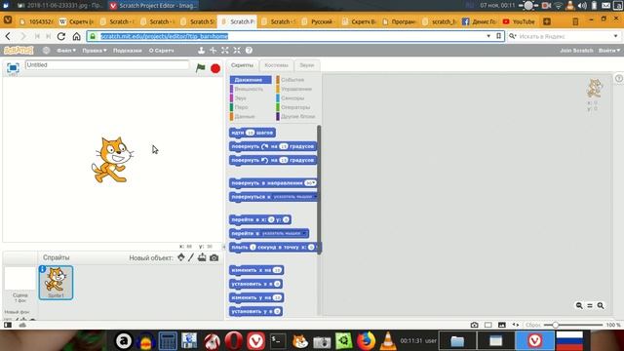
Task: Create new sprite from camera icon
Action: coord(214,257)
